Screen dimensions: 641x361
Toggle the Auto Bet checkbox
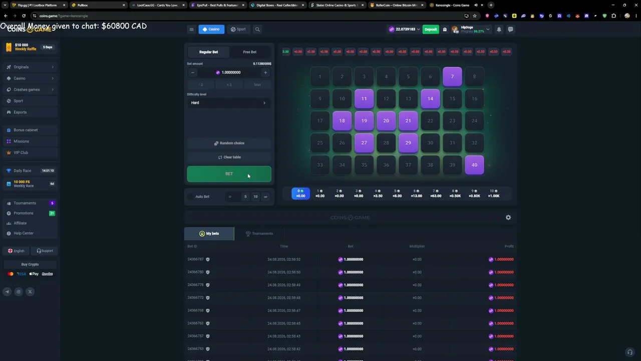[190, 197]
